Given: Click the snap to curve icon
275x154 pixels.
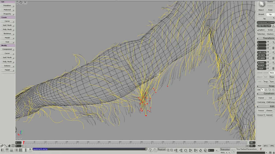Looking at the screenshot, I should coord(266,90).
